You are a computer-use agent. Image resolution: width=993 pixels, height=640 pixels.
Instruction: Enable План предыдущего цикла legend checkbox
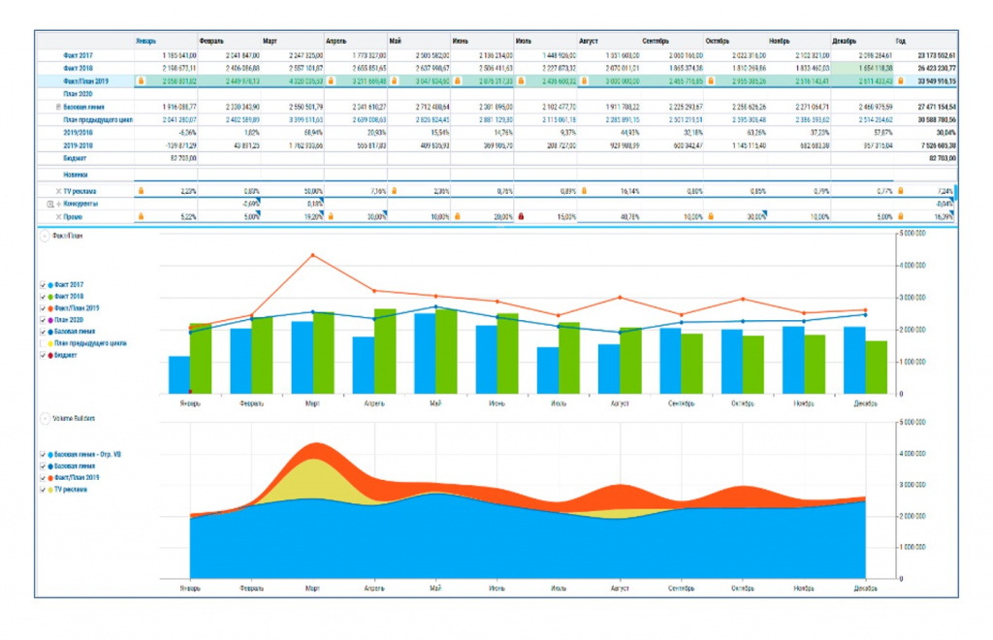point(43,343)
